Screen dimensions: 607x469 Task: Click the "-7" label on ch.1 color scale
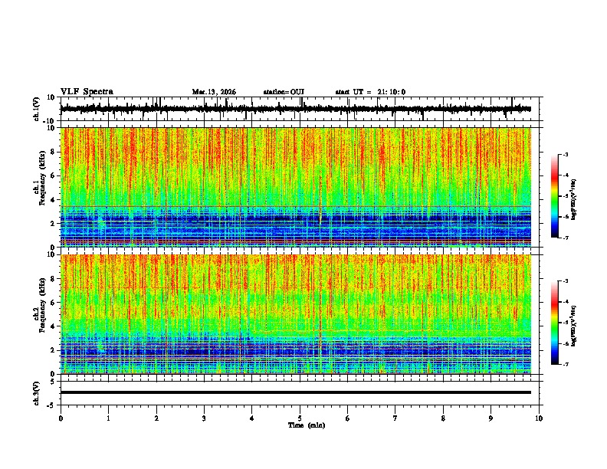(565, 238)
